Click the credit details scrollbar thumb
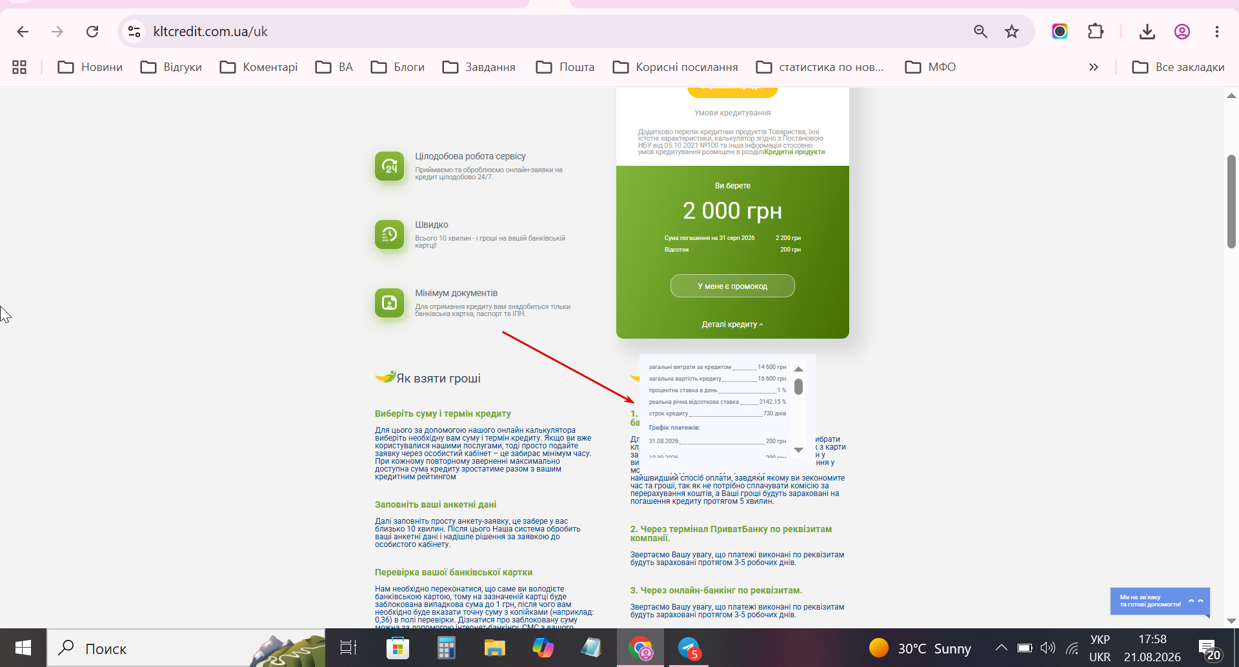The height and width of the screenshot is (667, 1239). pos(798,386)
